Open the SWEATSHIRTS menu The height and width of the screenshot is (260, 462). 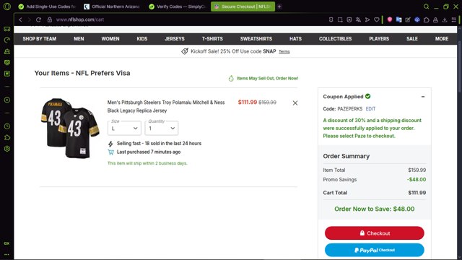(x=256, y=38)
